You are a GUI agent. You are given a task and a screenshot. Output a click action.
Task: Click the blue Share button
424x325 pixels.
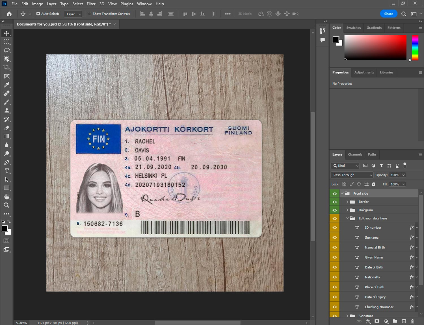388,14
